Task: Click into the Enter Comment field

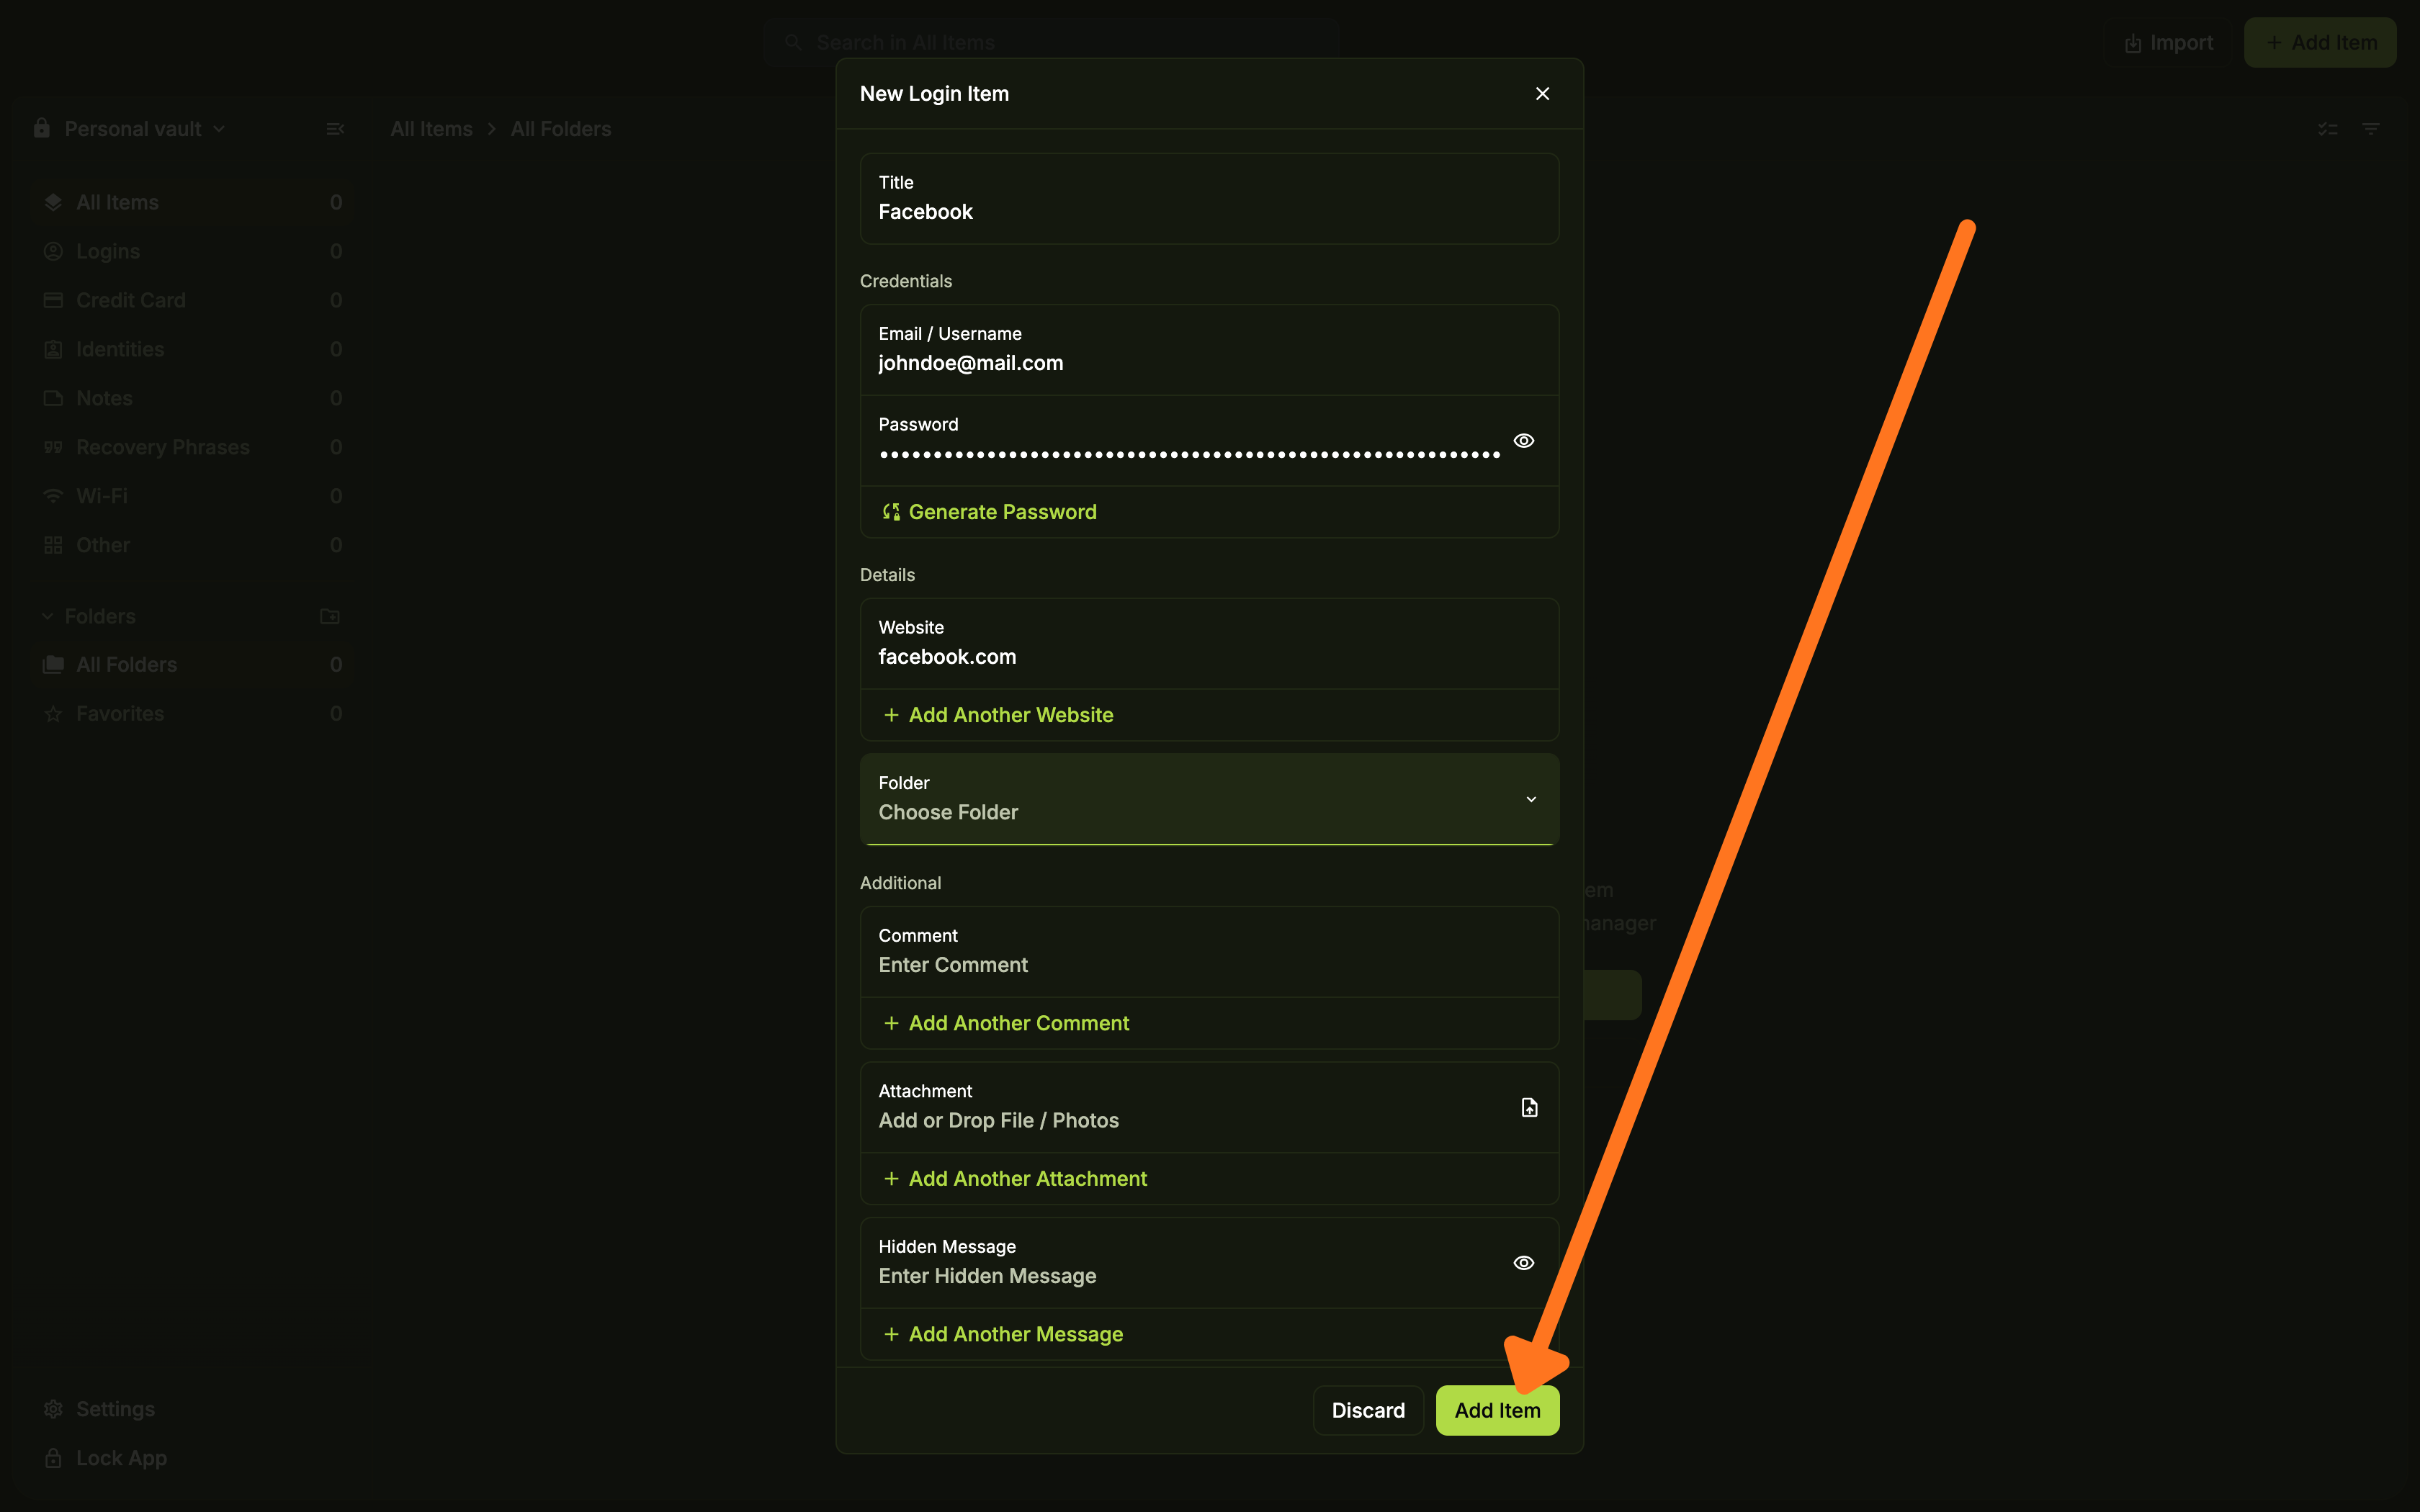Action: [1208, 965]
